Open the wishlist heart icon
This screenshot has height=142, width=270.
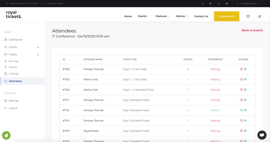(248, 16)
